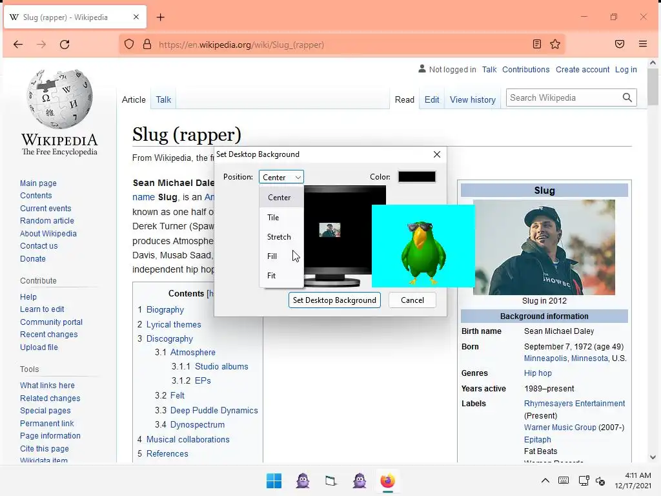Open the Pocket save icon
Screen dimensions: 661x496
(619, 45)
